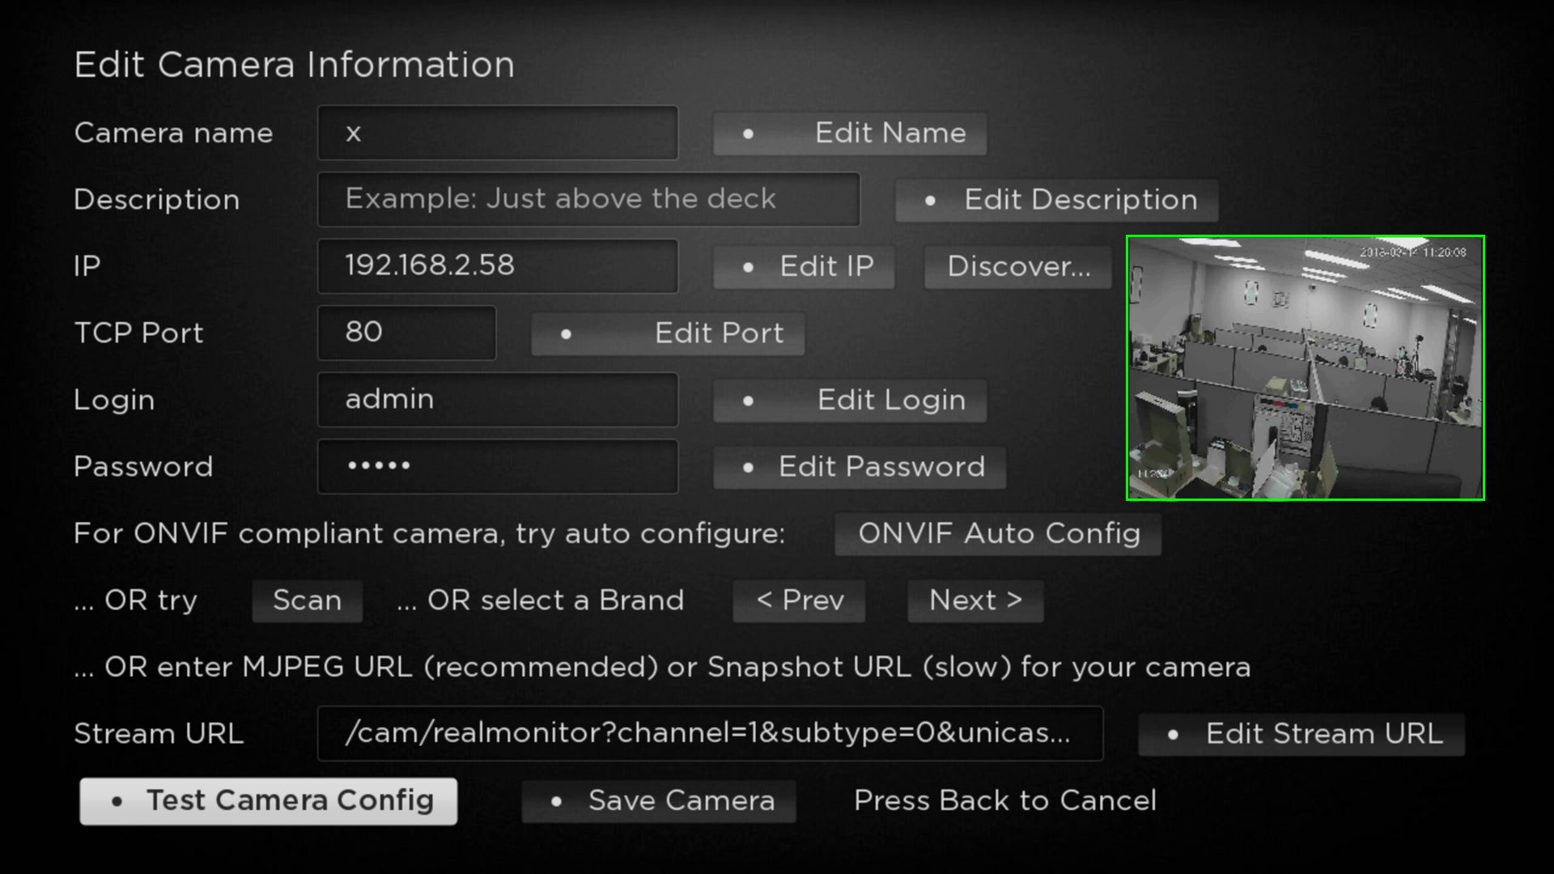
Task: Run ONVIF Auto Config
Action: (x=998, y=534)
